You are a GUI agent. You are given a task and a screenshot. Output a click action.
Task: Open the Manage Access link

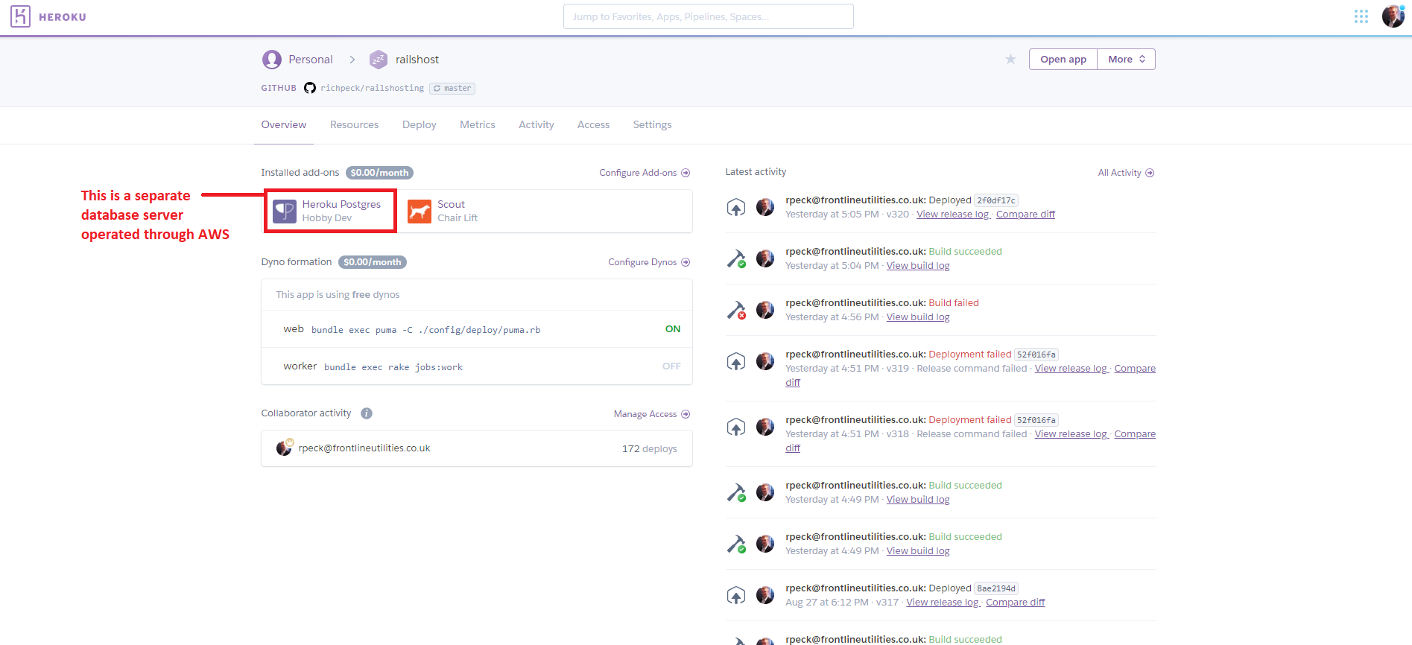652,414
